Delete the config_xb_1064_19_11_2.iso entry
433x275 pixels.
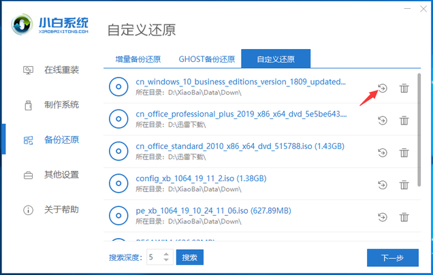click(404, 183)
